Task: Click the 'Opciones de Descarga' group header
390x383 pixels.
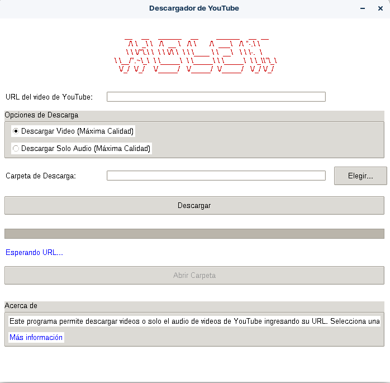Action: (42, 115)
